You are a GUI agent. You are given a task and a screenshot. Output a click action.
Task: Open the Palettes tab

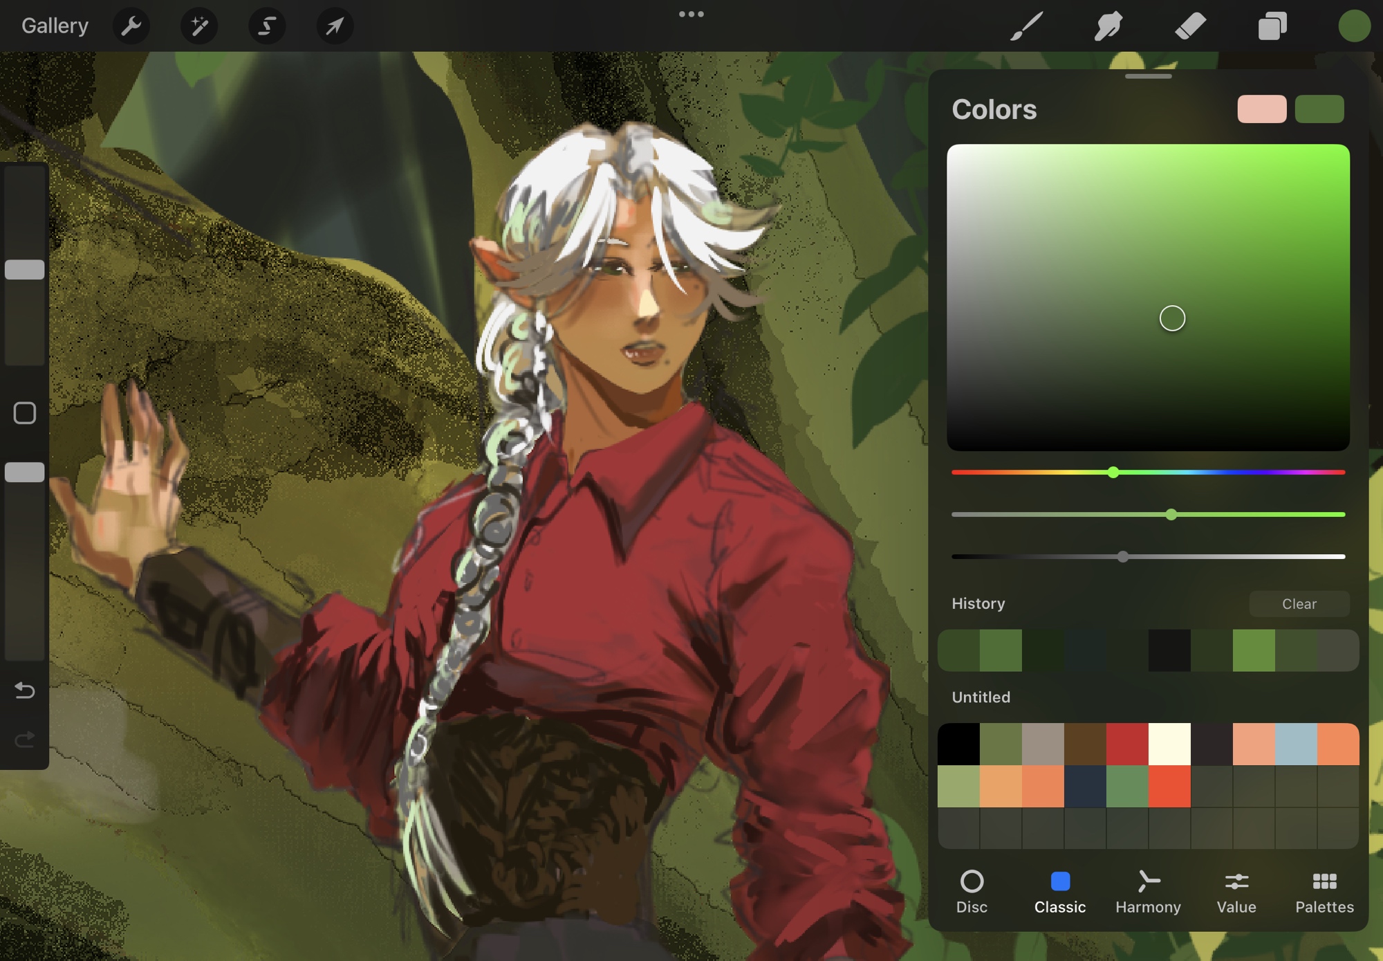click(1324, 892)
